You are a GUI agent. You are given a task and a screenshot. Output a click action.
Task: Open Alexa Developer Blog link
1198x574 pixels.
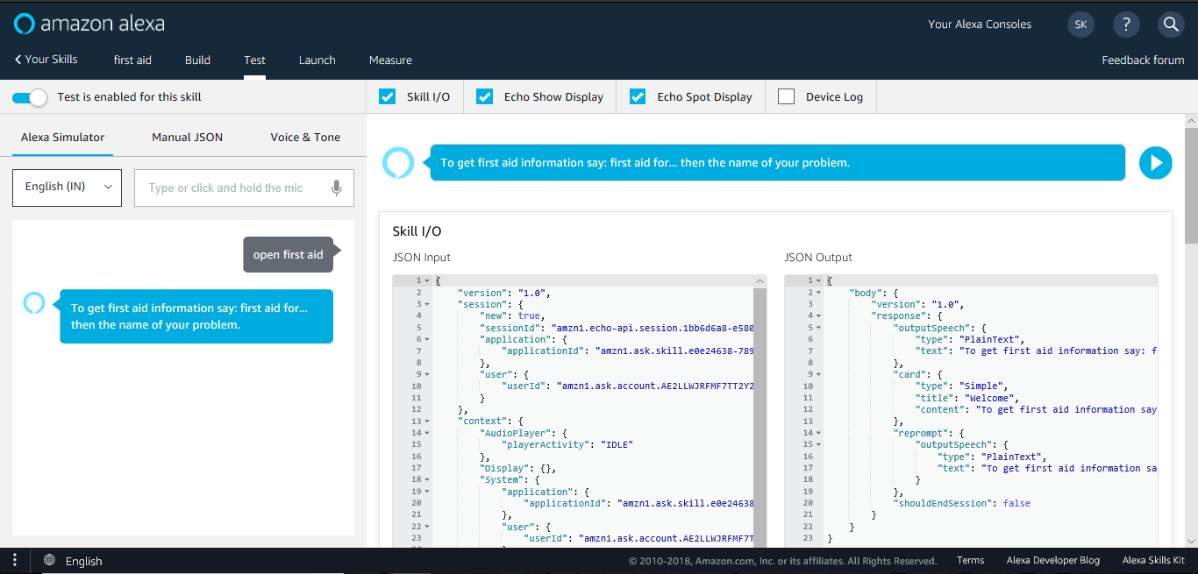tap(1052, 560)
